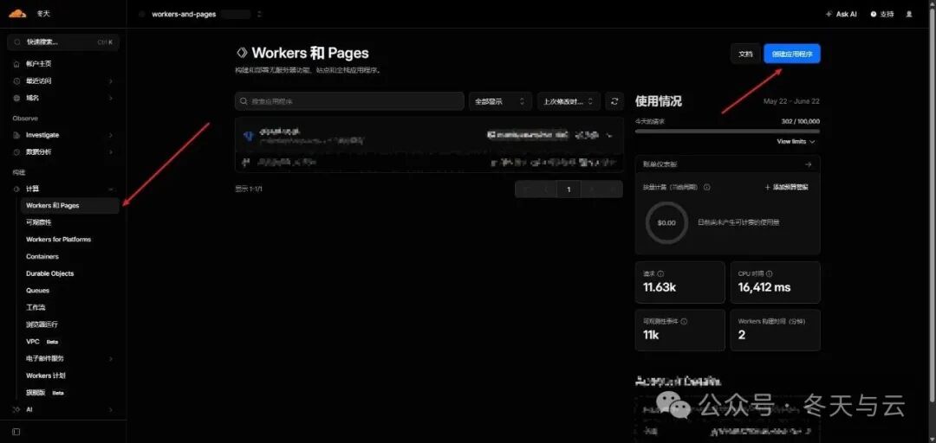Focus the search applications field
The height and width of the screenshot is (443, 936).
[349, 101]
